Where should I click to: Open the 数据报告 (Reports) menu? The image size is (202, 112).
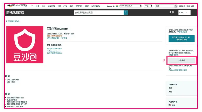click(x=79, y=6)
